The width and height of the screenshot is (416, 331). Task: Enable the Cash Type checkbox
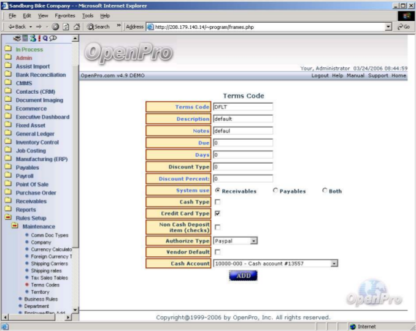point(217,202)
